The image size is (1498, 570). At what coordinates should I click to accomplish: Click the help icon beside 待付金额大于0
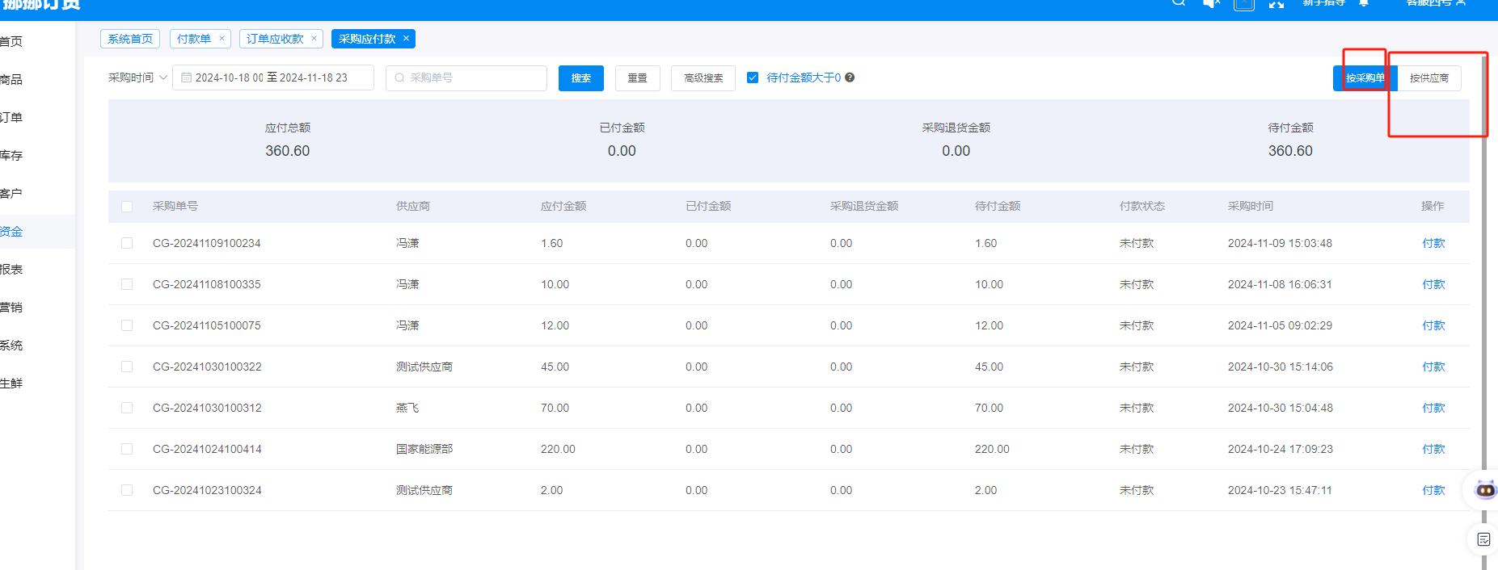(850, 78)
